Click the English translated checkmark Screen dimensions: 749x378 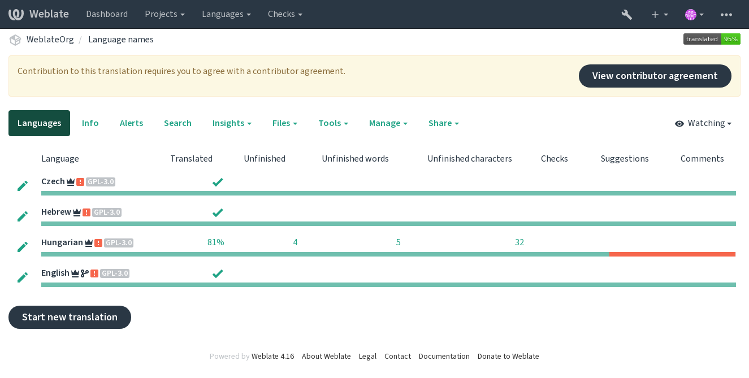pyautogui.click(x=218, y=273)
